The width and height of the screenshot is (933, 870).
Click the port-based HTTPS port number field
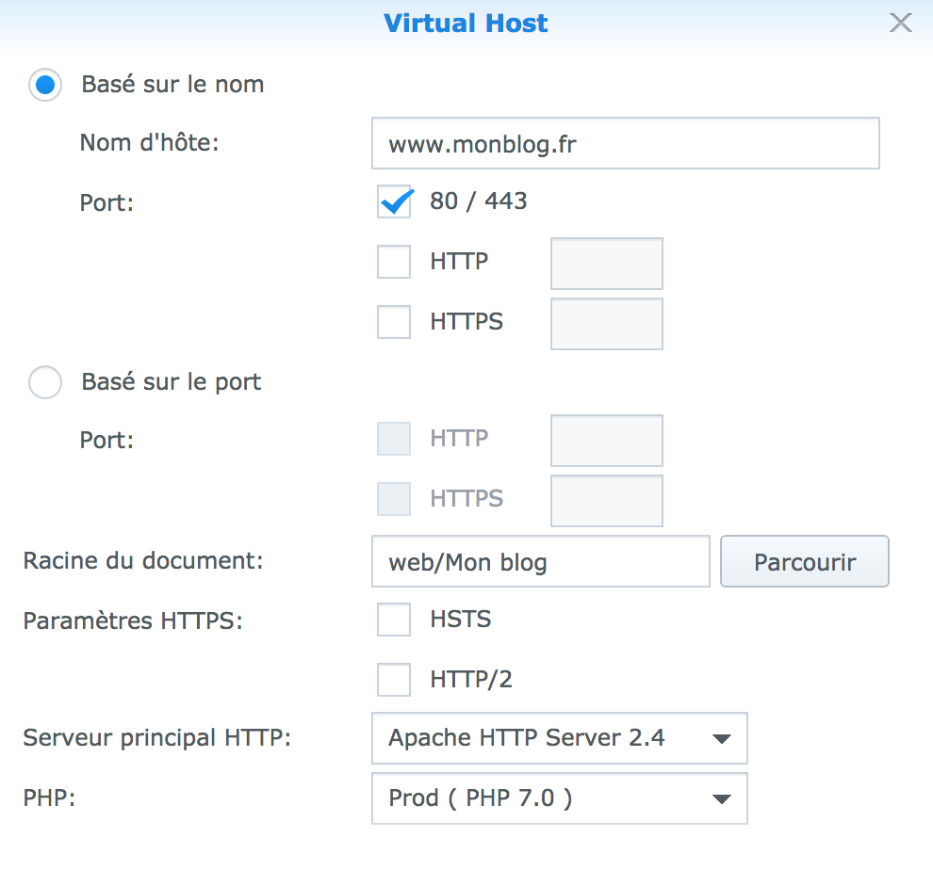(606, 501)
